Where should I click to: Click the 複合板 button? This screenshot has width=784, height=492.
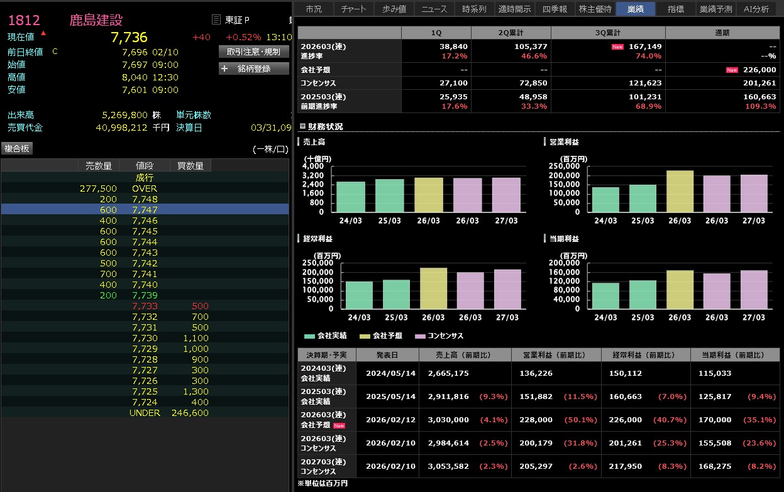(x=17, y=148)
